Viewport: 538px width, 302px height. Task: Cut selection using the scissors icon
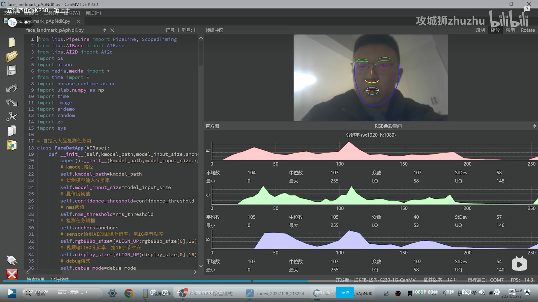pyautogui.click(x=12, y=116)
